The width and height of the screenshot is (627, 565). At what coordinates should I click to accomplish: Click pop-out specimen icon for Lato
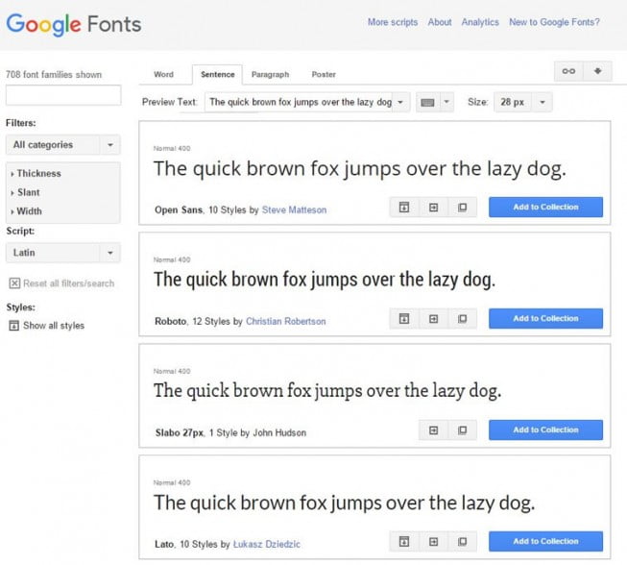click(x=462, y=542)
